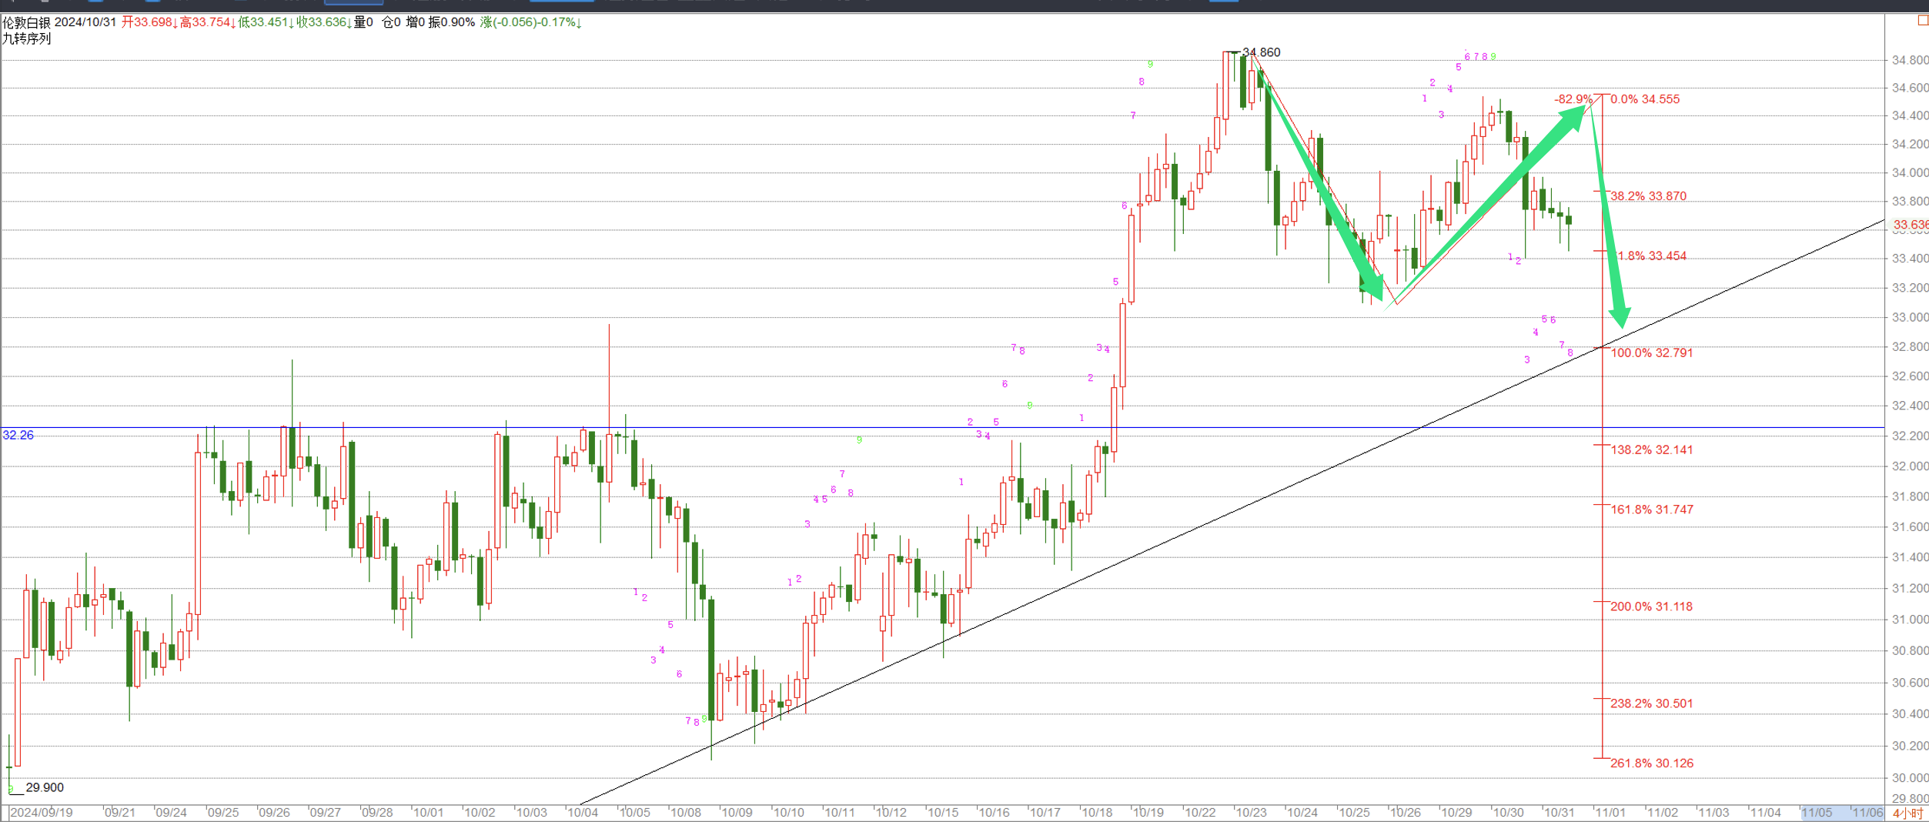The image size is (1929, 822).
Task: Select the 九转序列 indicator label
Action: (26, 38)
